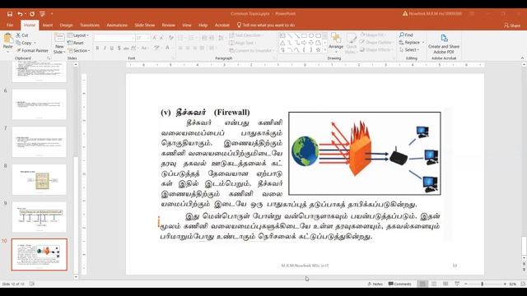The image size is (527, 296).
Task: Click Replace in Editing group
Action: [412, 43]
